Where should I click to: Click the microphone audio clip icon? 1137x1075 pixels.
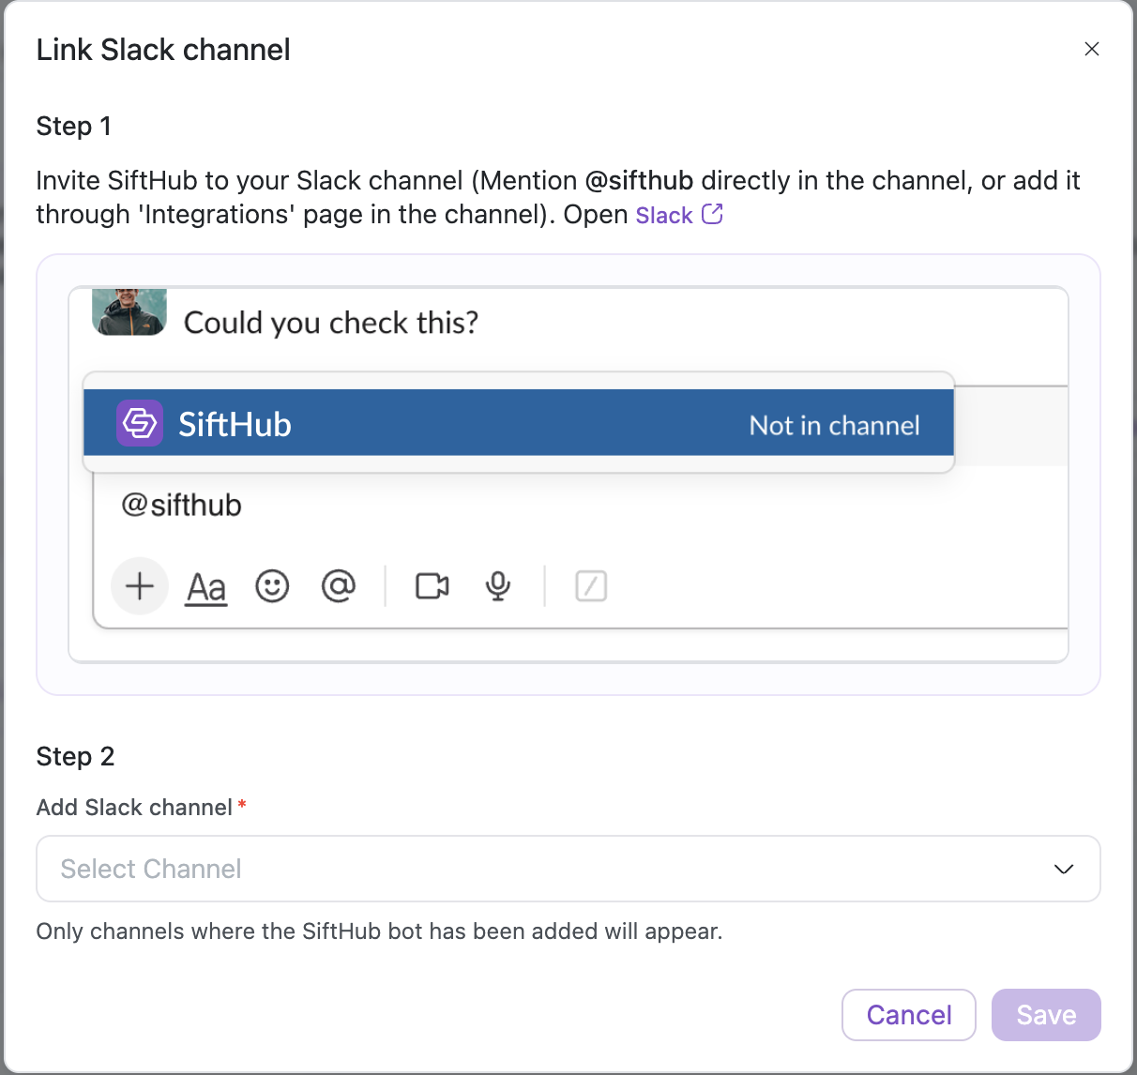pos(498,586)
